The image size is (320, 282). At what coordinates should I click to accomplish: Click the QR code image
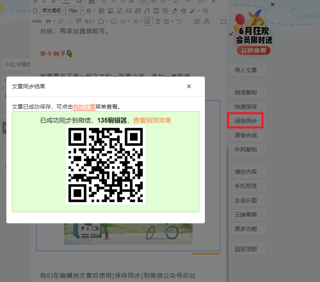point(106,165)
